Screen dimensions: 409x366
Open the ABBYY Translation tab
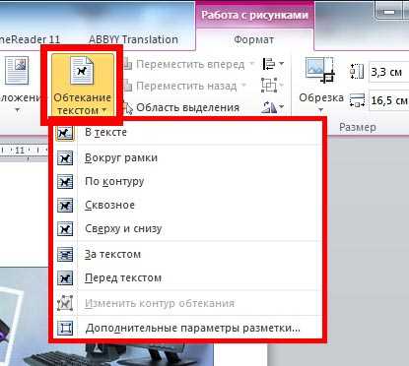click(133, 39)
